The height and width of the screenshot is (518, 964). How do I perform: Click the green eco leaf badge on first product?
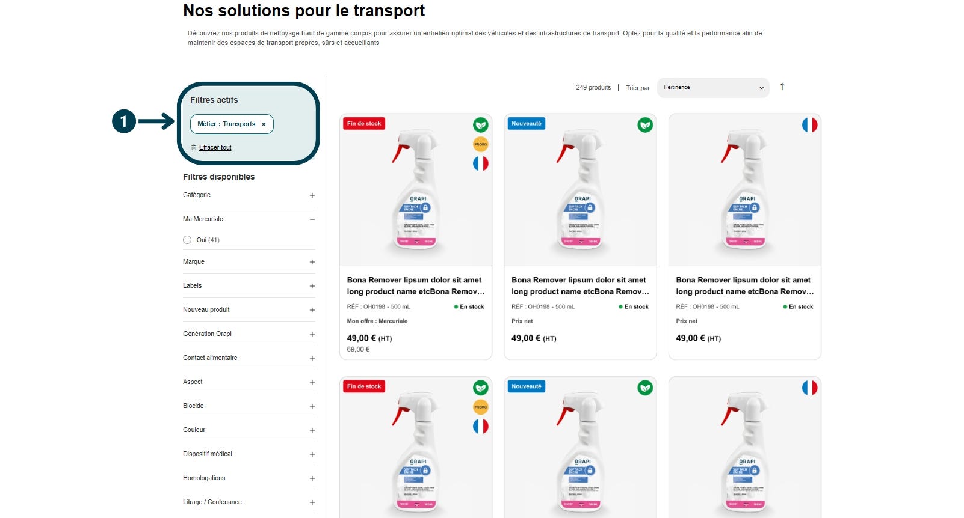click(480, 125)
